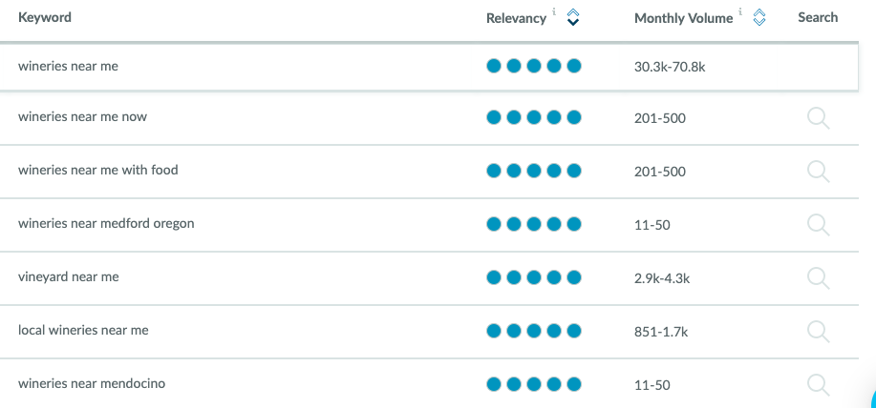876x408 pixels.
Task: Click search icon for wineries near me with food
Action: click(x=819, y=172)
